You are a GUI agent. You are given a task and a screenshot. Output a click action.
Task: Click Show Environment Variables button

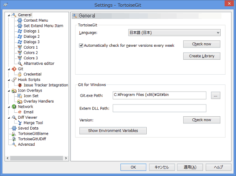pos(113,130)
